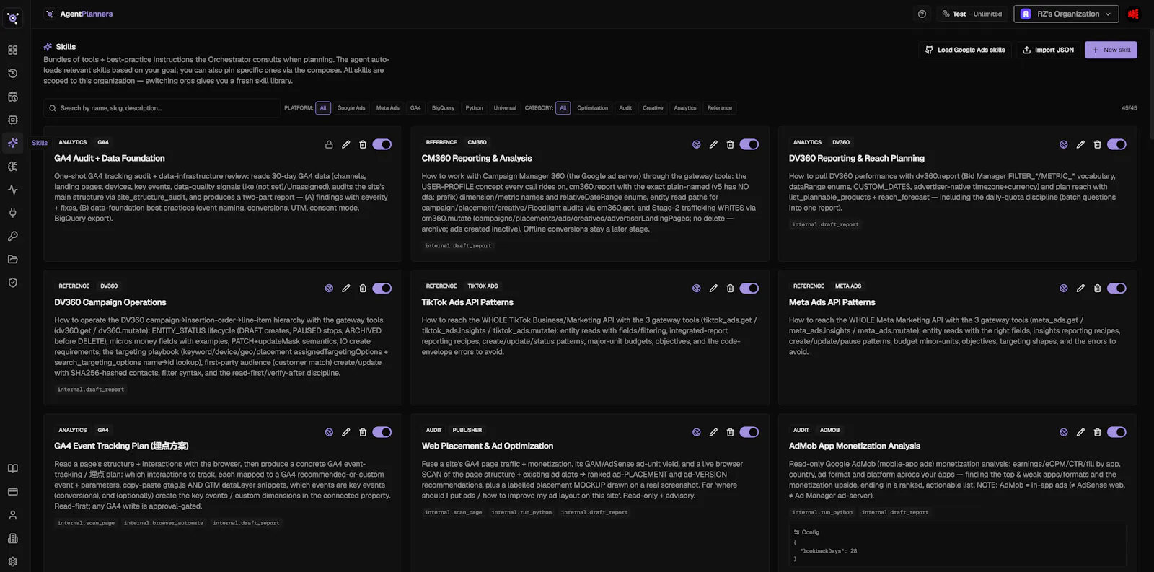This screenshot has height=572, width=1154.
Task: Toggle off AdMob App Monetization Analysis skill
Action: (1116, 432)
